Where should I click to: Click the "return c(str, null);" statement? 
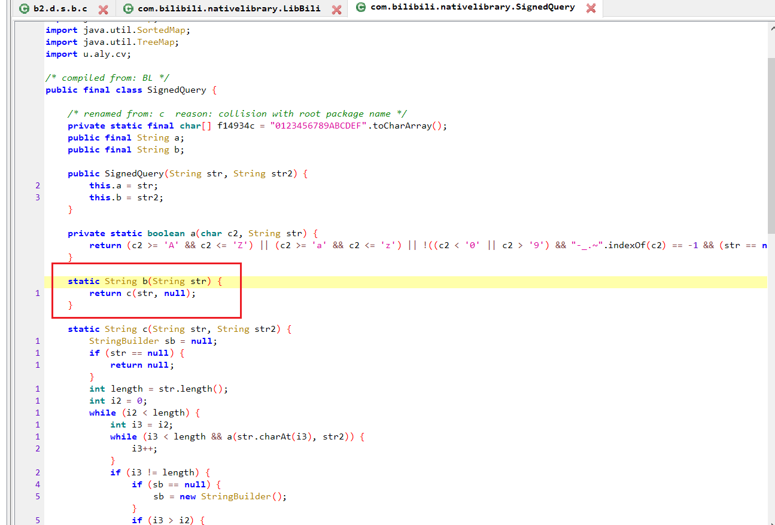(x=142, y=293)
